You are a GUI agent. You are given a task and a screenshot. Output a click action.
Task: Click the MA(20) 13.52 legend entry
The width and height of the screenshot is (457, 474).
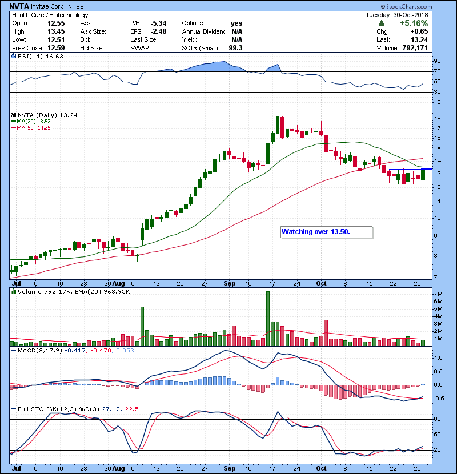[x=30, y=121]
